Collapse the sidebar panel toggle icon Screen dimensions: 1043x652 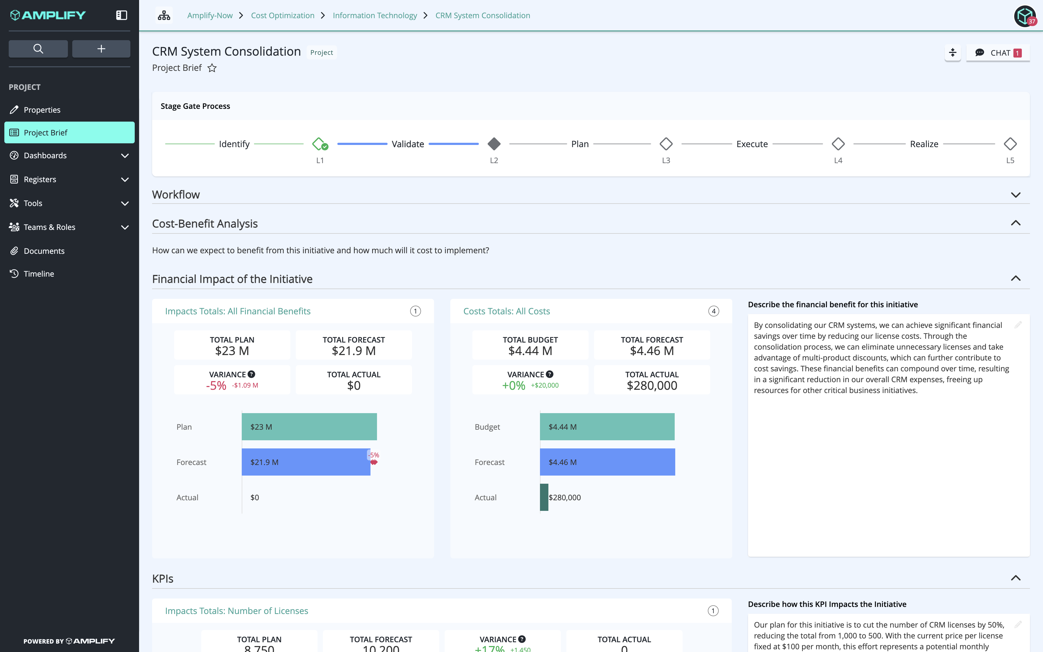click(x=122, y=15)
